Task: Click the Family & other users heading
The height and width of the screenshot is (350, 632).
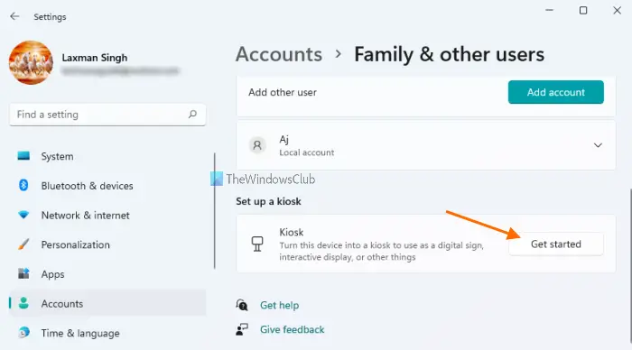Action: (449, 54)
